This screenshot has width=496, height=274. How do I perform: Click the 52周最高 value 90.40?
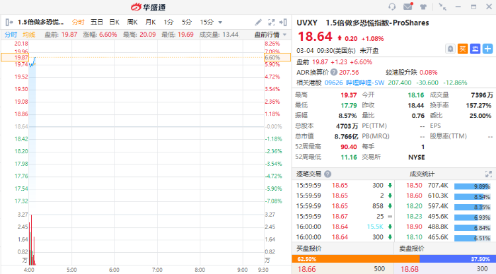[x=349, y=147]
